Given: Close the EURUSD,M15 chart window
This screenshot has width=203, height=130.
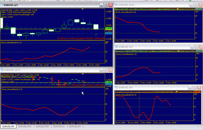Looking at the screenshot, I should (110, 70).
